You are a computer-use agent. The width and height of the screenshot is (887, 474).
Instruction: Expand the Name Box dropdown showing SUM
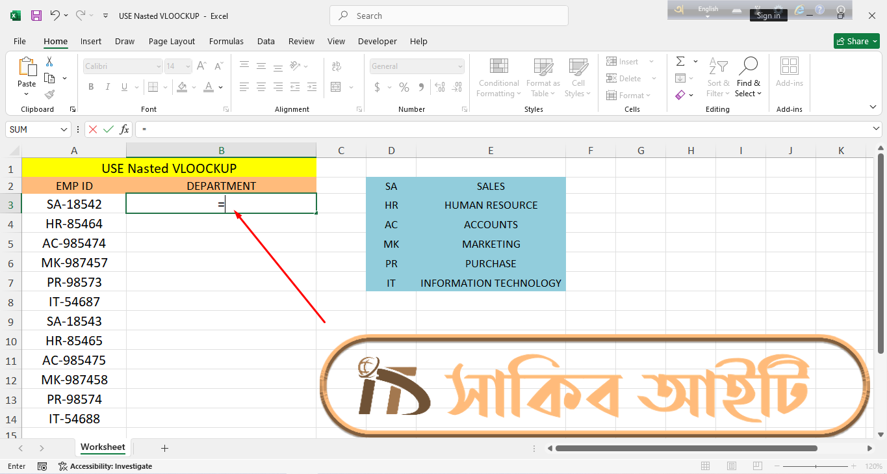point(64,129)
